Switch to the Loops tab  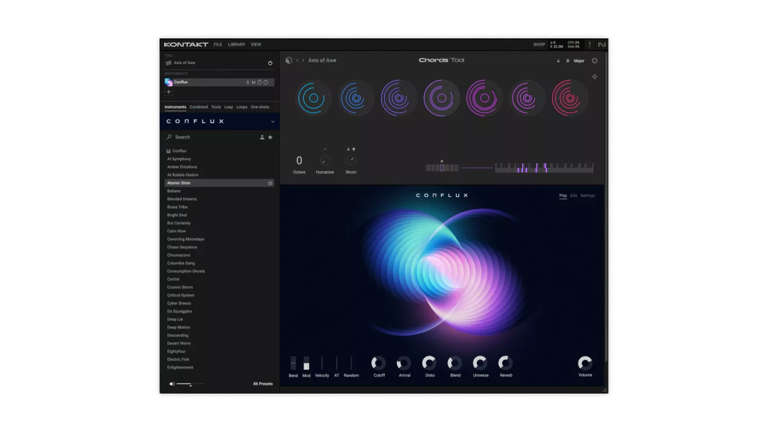tap(242, 107)
